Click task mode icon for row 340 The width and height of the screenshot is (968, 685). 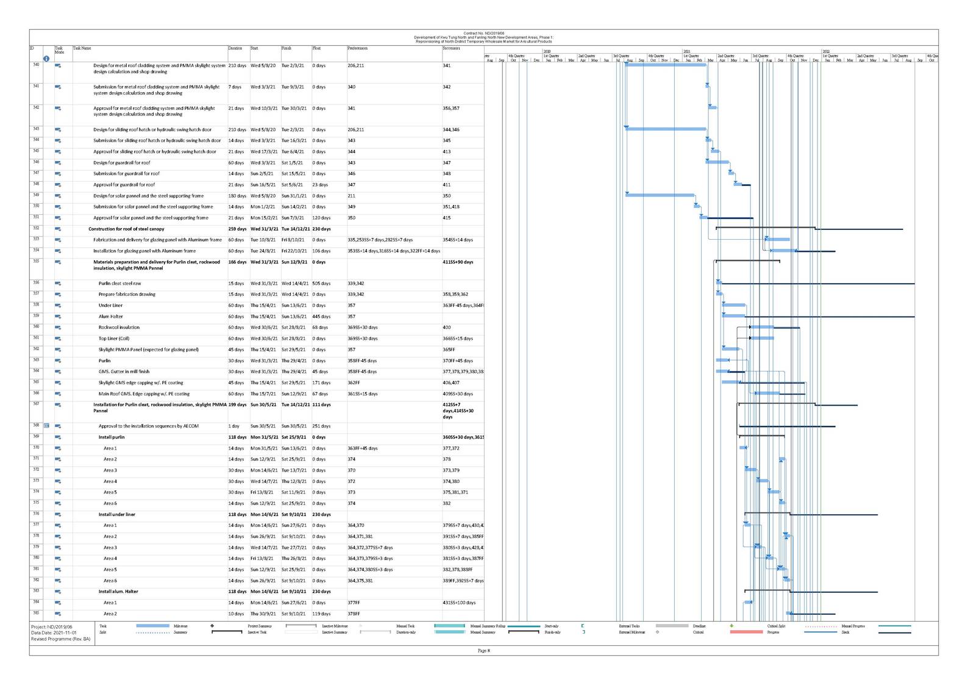[x=58, y=66]
